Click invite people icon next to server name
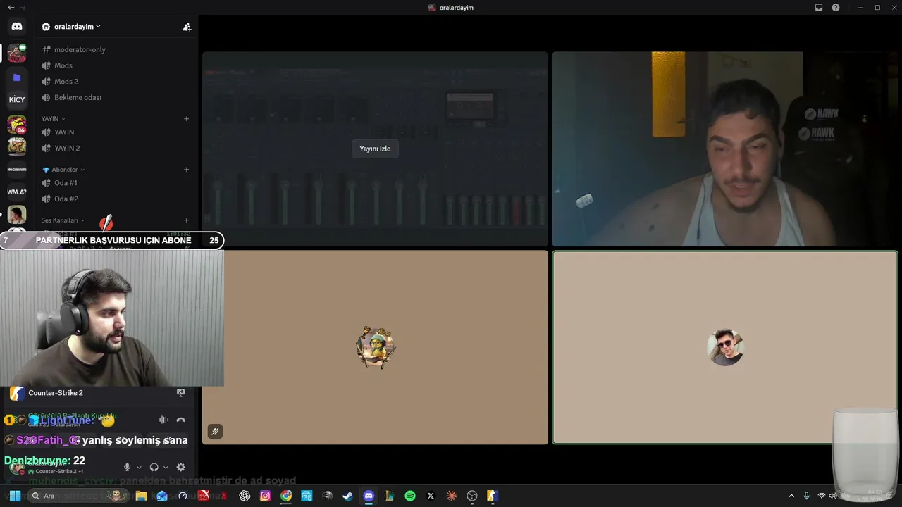This screenshot has height=507, width=902. coord(187,27)
